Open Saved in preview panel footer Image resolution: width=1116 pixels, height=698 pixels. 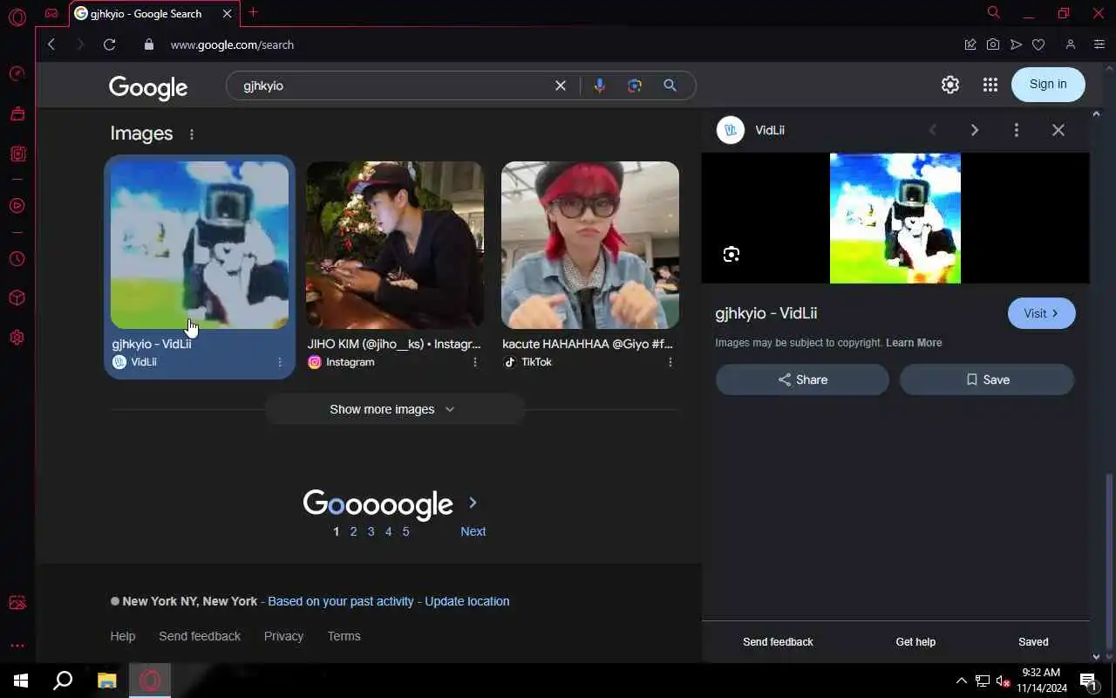(x=1033, y=642)
